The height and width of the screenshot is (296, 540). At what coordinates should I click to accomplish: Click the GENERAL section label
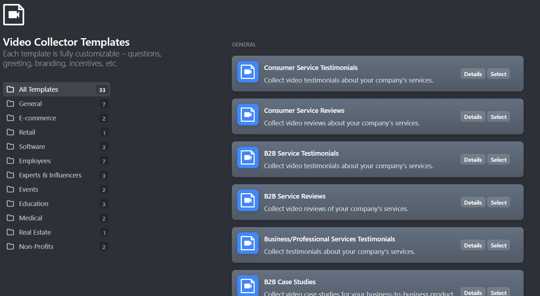coord(244,44)
